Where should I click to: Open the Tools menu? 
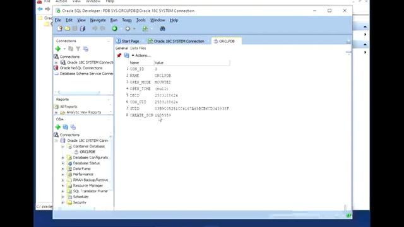pyautogui.click(x=141, y=20)
